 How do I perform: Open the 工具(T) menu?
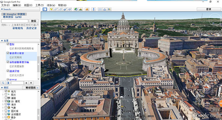39,5
